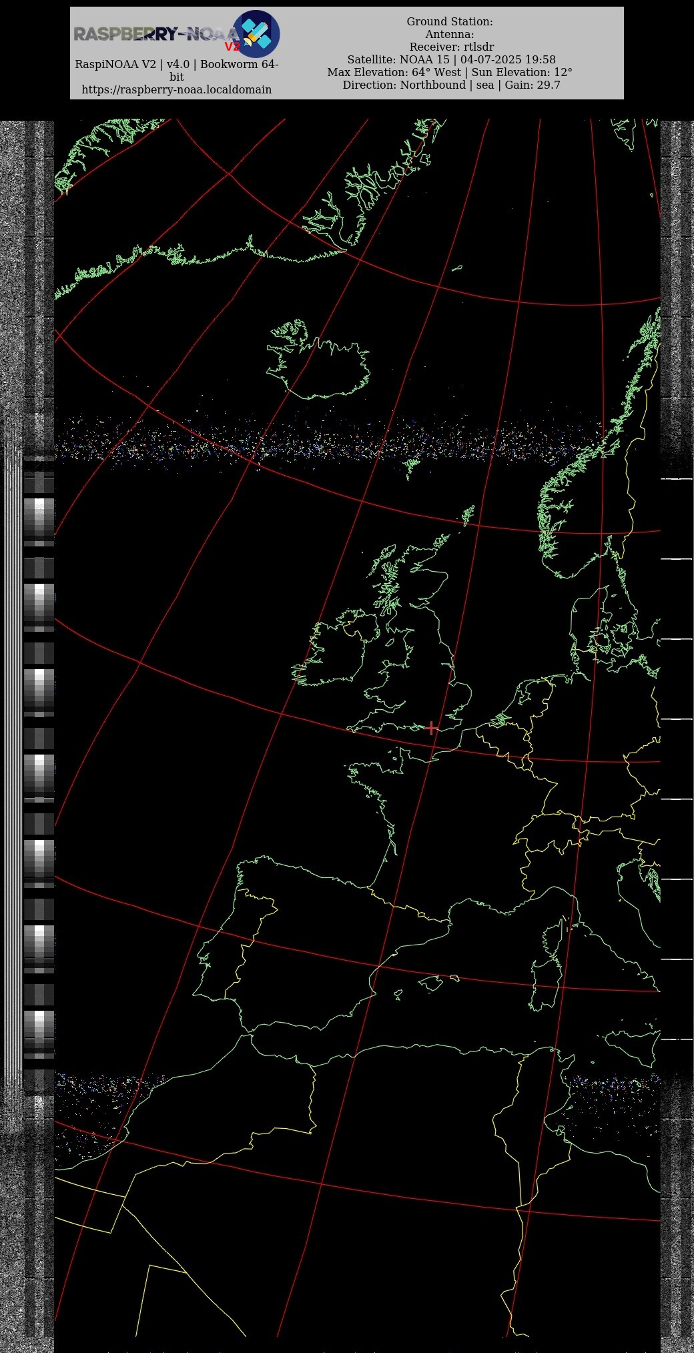Click the red ground station cross marker
The width and height of the screenshot is (694, 1353).
432,728
